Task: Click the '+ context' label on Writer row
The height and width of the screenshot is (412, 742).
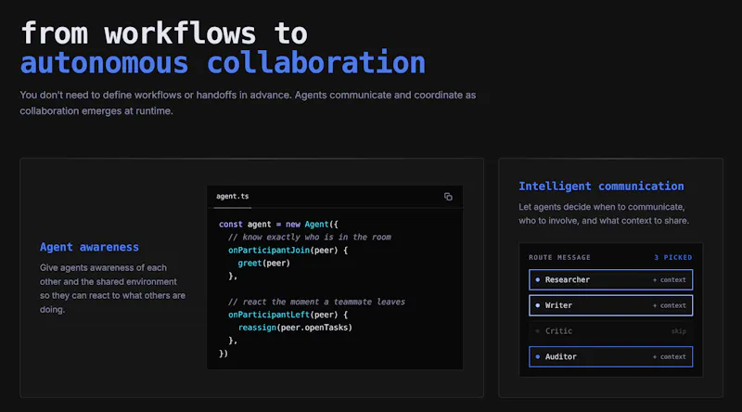Action: click(x=669, y=305)
